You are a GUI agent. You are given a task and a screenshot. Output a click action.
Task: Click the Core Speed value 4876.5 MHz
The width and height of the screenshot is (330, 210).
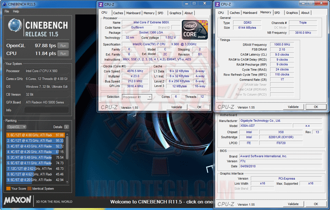coord(135,71)
